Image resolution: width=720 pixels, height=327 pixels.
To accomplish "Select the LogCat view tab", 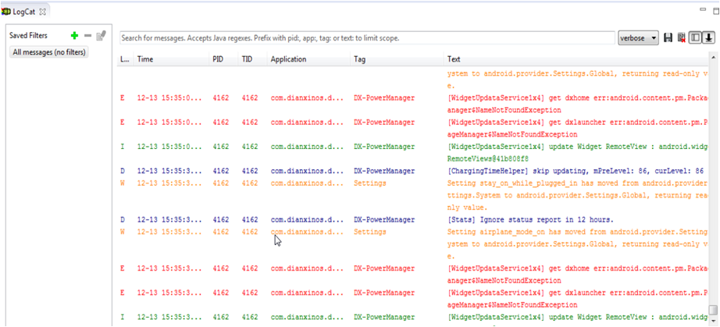I will tap(24, 12).
